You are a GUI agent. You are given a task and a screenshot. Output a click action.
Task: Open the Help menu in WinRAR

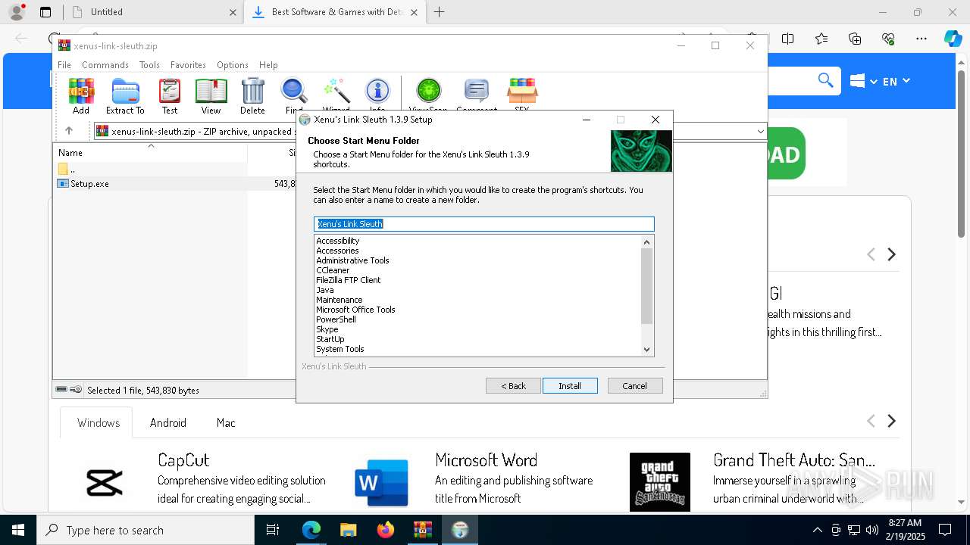point(268,65)
